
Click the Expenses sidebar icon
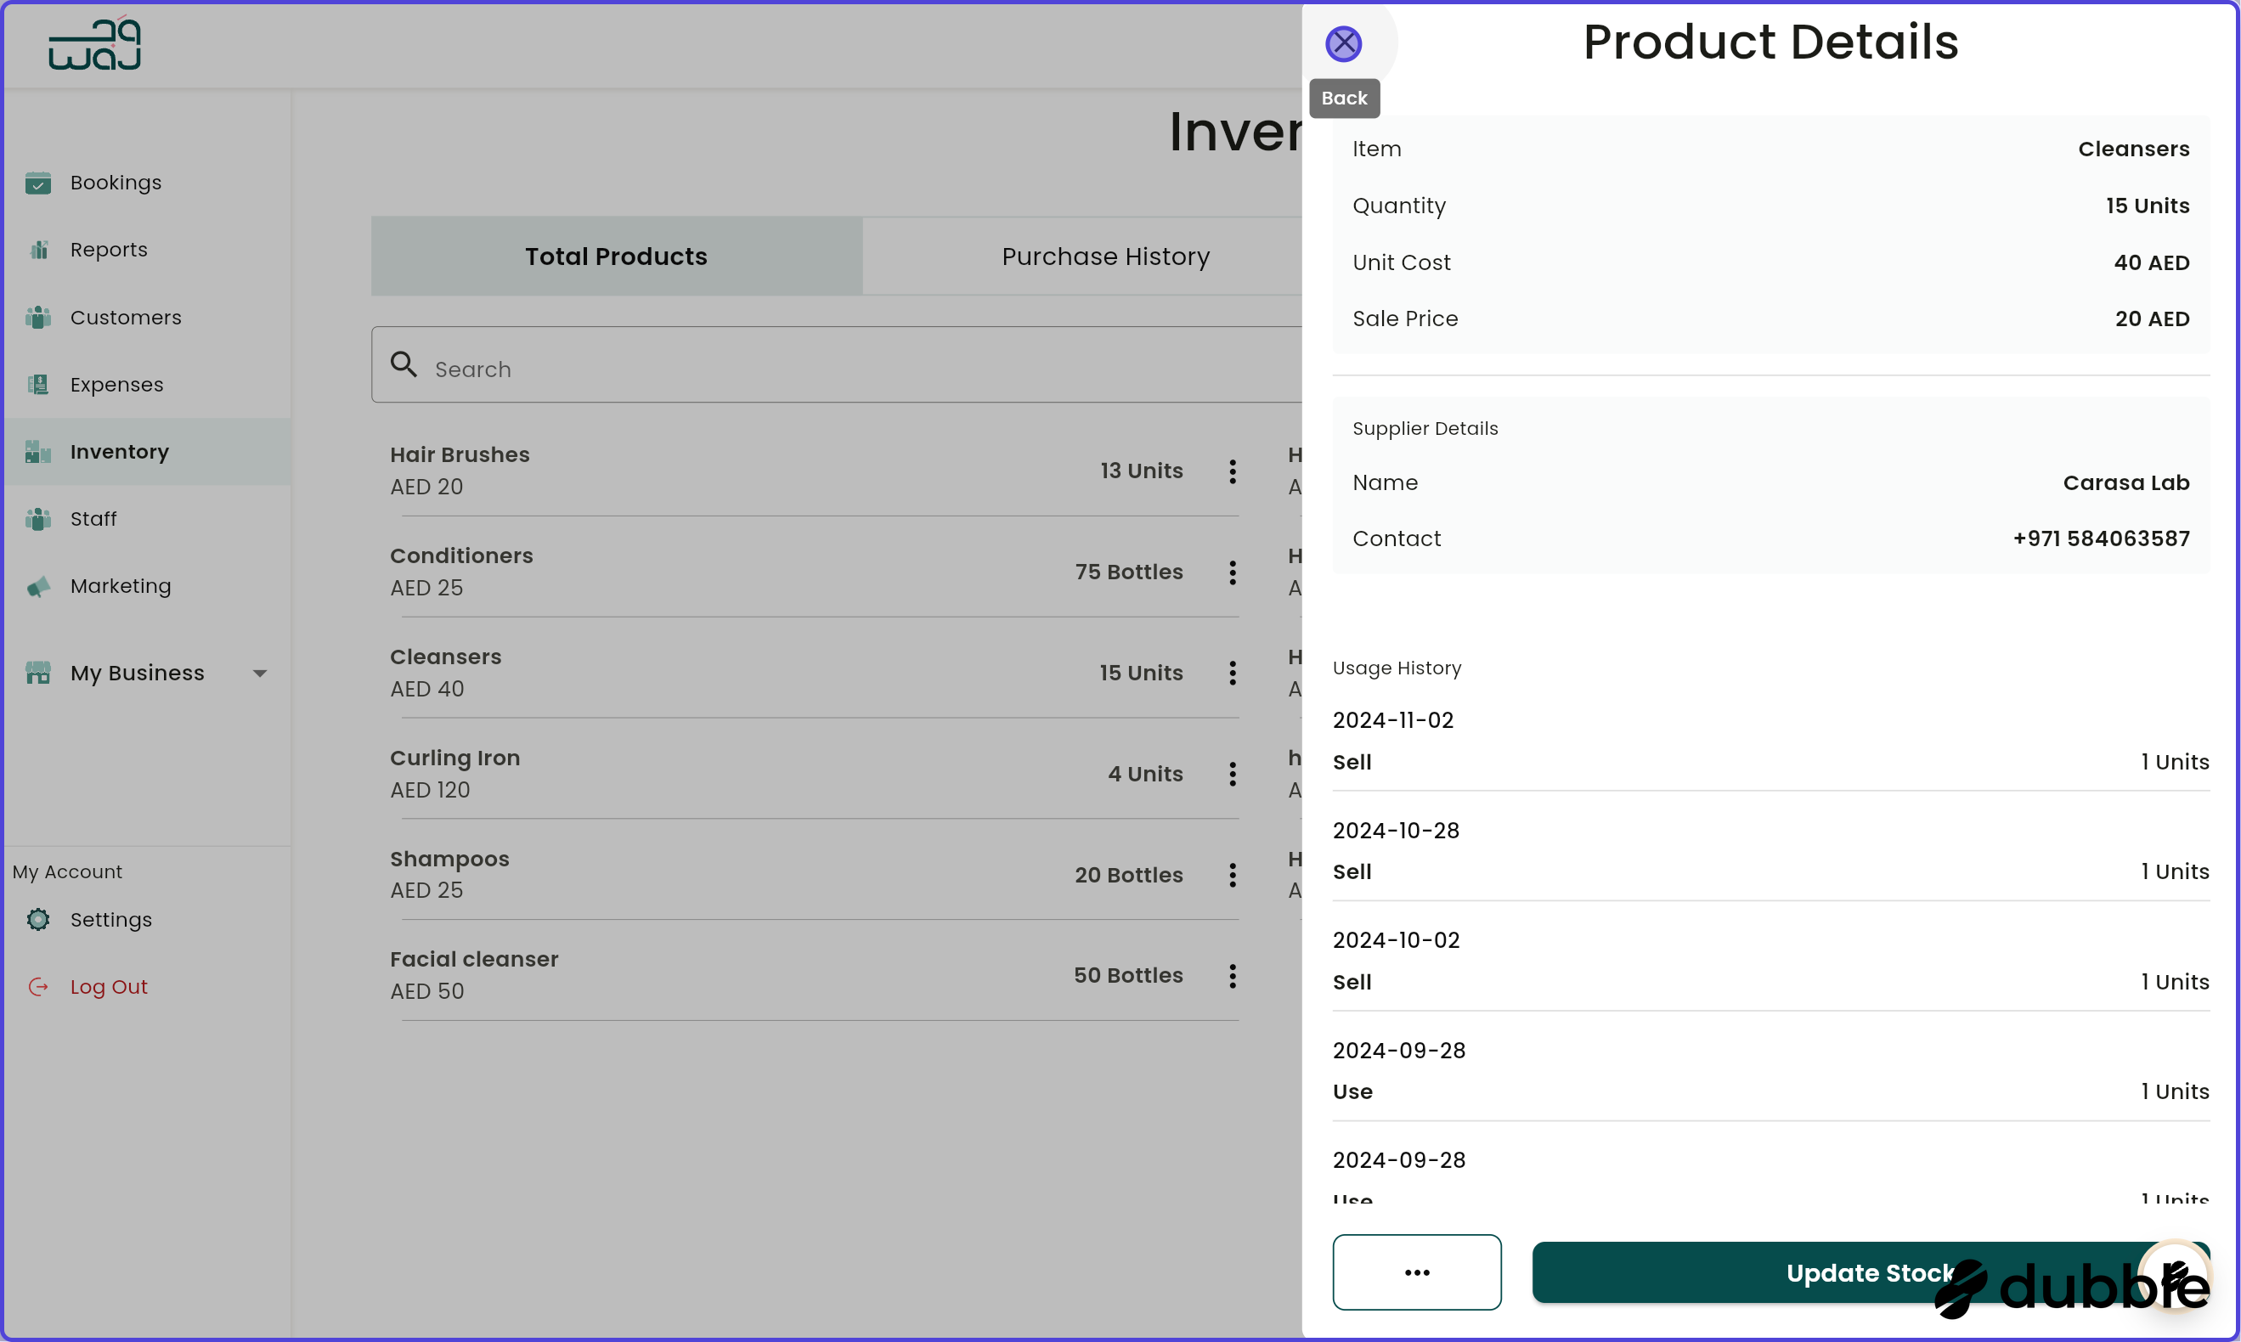(x=38, y=384)
